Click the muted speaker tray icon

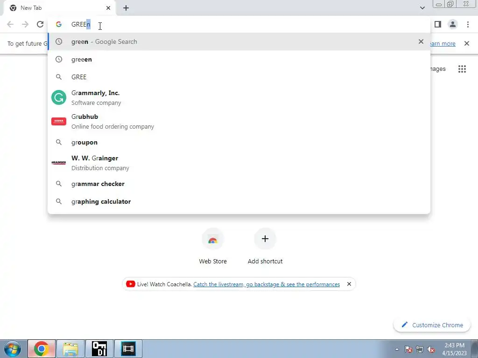[431, 349]
